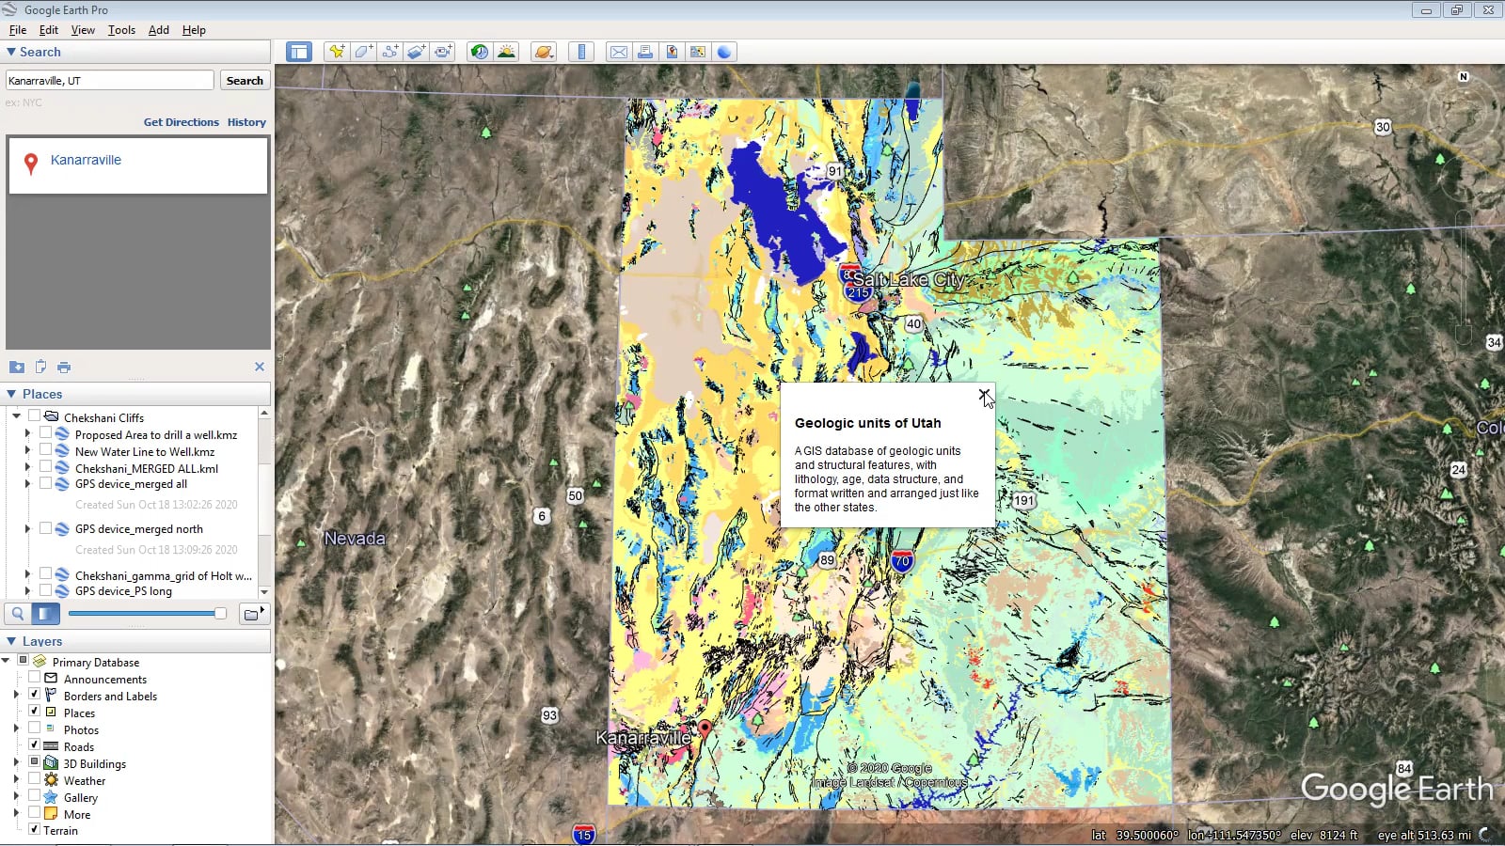1505x846 pixels.
Task: Copy search results to clipboard icon
Action: 40,367
